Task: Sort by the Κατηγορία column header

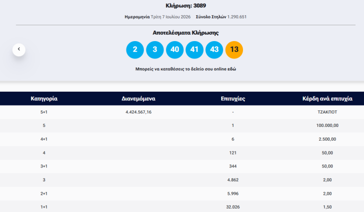Action: [44, 99]
